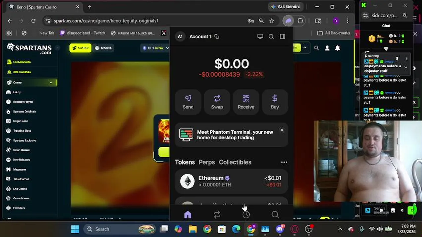This screenshot has height=237, width=422.
Task: Expand the chevron beside the yellow wallet button
Action: [305, 48]
